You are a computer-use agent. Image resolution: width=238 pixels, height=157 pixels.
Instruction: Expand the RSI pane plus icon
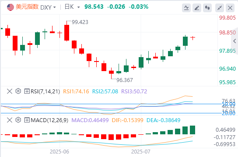click(x=27, y=91)
